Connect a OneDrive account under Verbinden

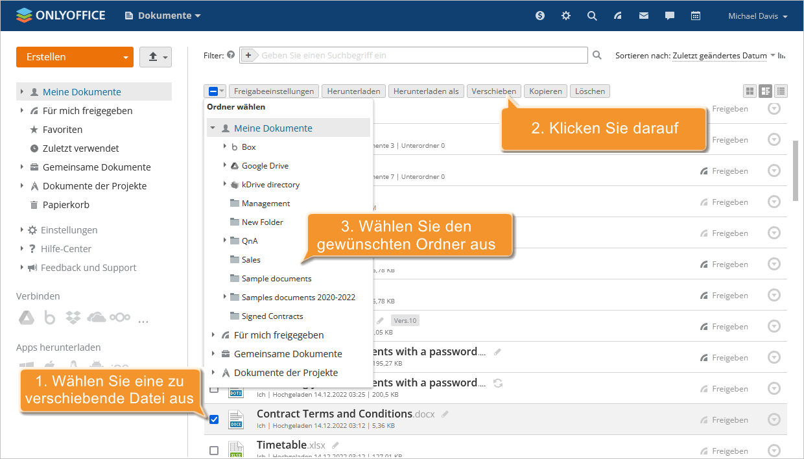(96, 318)
